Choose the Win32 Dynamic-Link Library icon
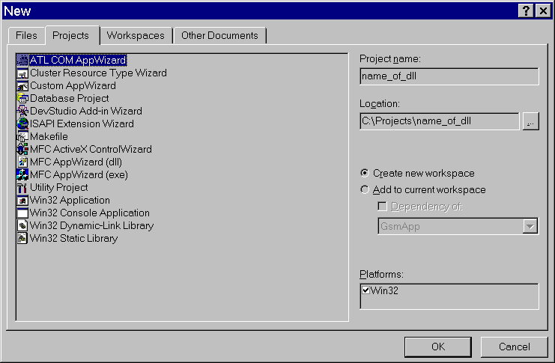The image size is (555, 363). click(x=22, y=225)
